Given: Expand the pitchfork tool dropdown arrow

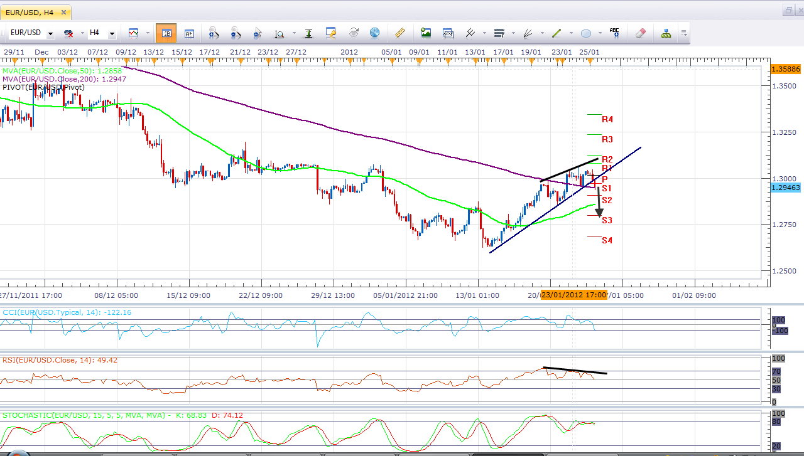Looking at the screenshot, I should (483, 33).
